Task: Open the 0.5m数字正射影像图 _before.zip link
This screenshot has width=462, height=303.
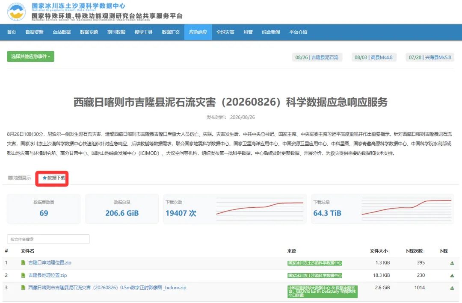Action: 107,288
